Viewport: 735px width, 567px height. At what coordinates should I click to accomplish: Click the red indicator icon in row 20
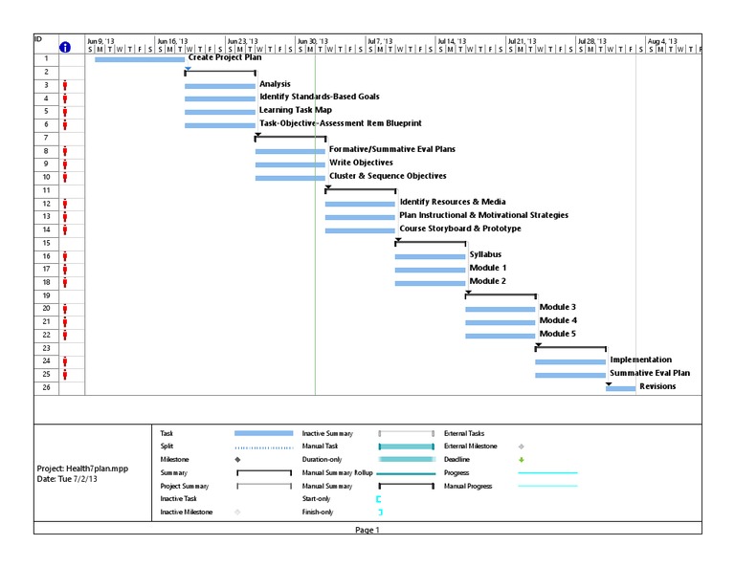[x=65, y=309]
